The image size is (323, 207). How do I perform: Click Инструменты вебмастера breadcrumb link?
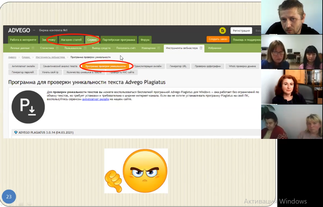click(x=50, y=57)
